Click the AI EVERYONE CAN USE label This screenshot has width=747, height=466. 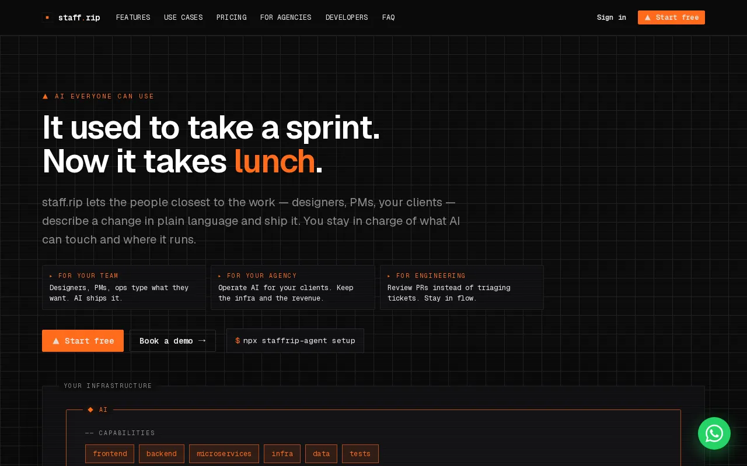point(104,97)
